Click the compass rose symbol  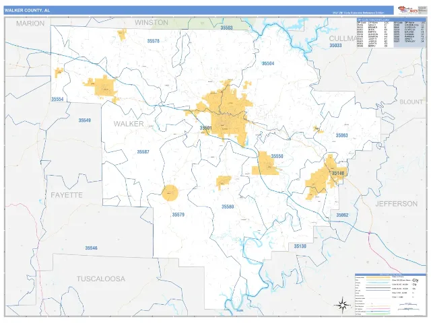click(342, 305)
